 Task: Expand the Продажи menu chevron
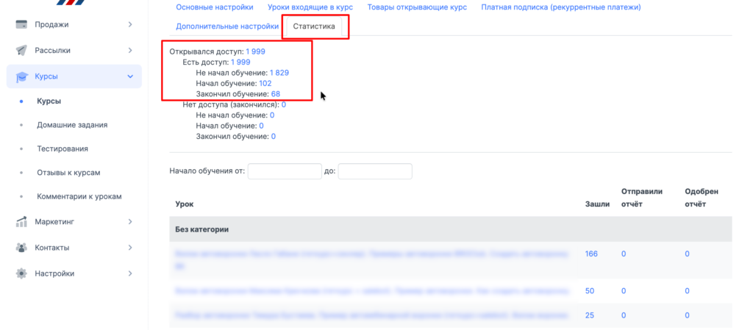(130, 24)
